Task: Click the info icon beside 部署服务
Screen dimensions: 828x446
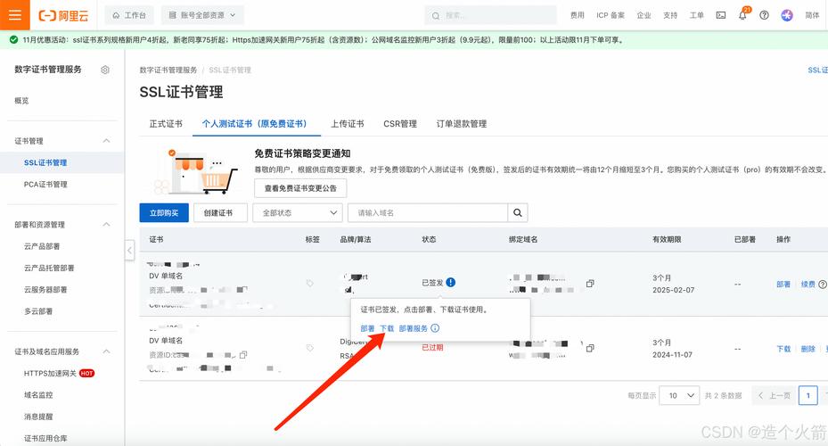Action: click(x=435, y=328)
